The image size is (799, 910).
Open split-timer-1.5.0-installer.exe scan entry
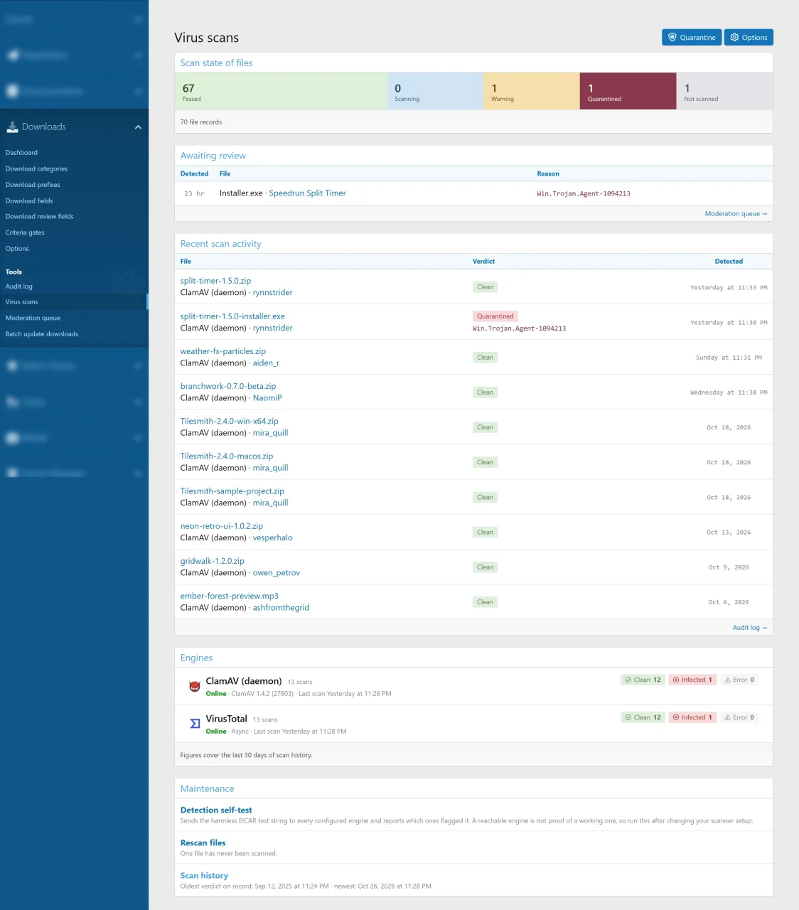coord(232,316)
